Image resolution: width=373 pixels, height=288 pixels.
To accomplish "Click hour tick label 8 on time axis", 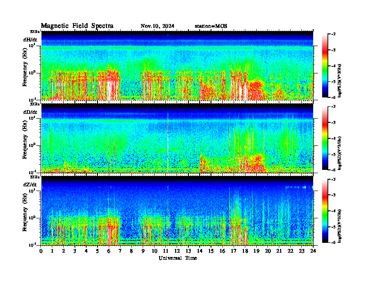I will (x=131, y=251).
